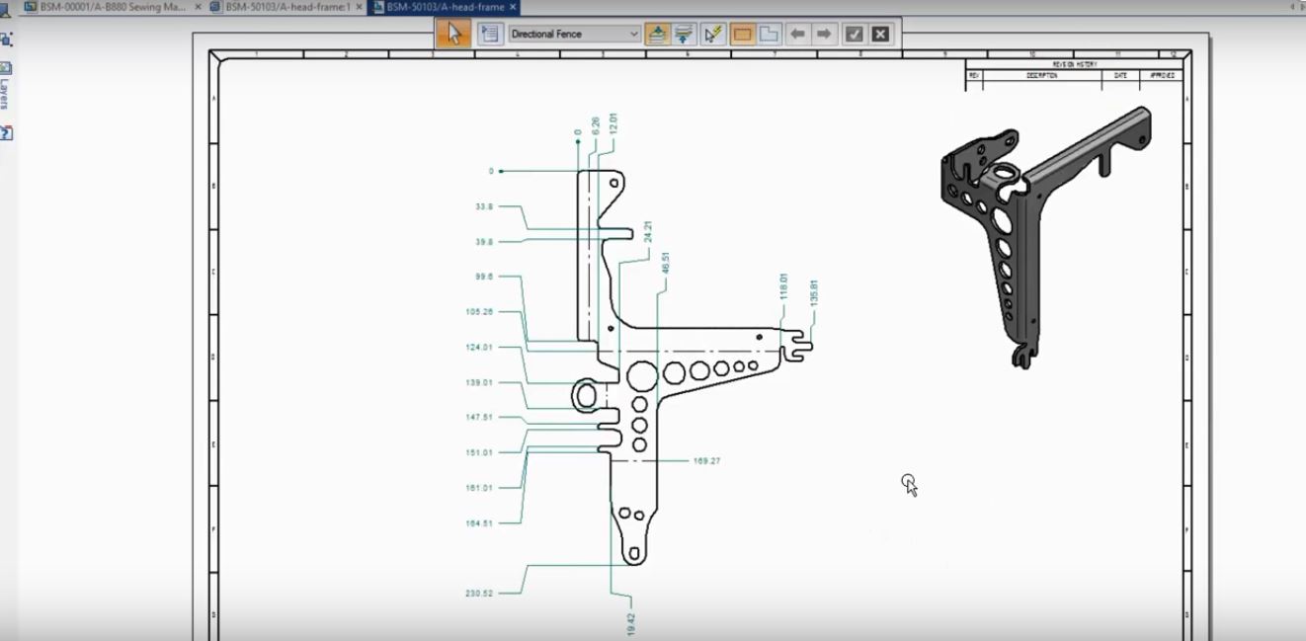Click the Select arrow tool in command bar
The height and width of the screenshot is (641, 1306).
453,34
